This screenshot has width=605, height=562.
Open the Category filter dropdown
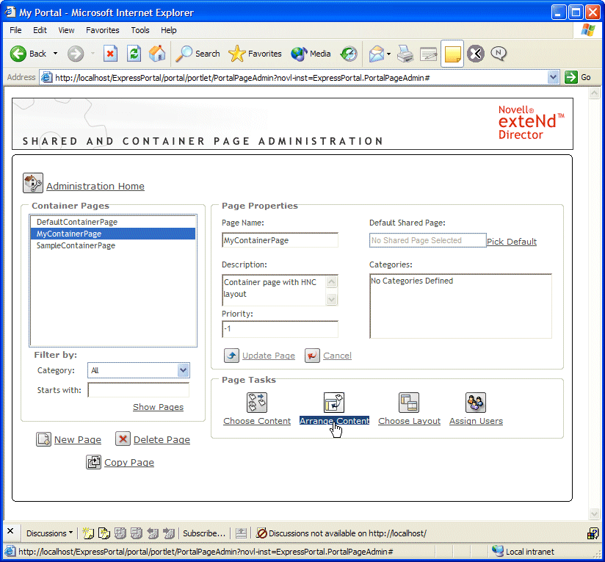[x=184, y=370]
